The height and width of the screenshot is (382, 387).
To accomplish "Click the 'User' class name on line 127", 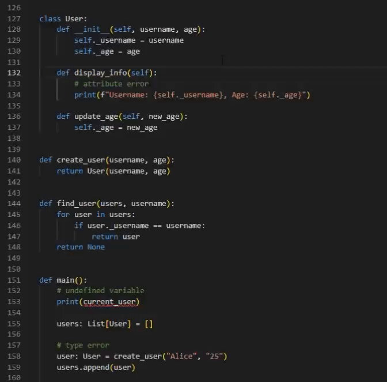I will 74,19.
